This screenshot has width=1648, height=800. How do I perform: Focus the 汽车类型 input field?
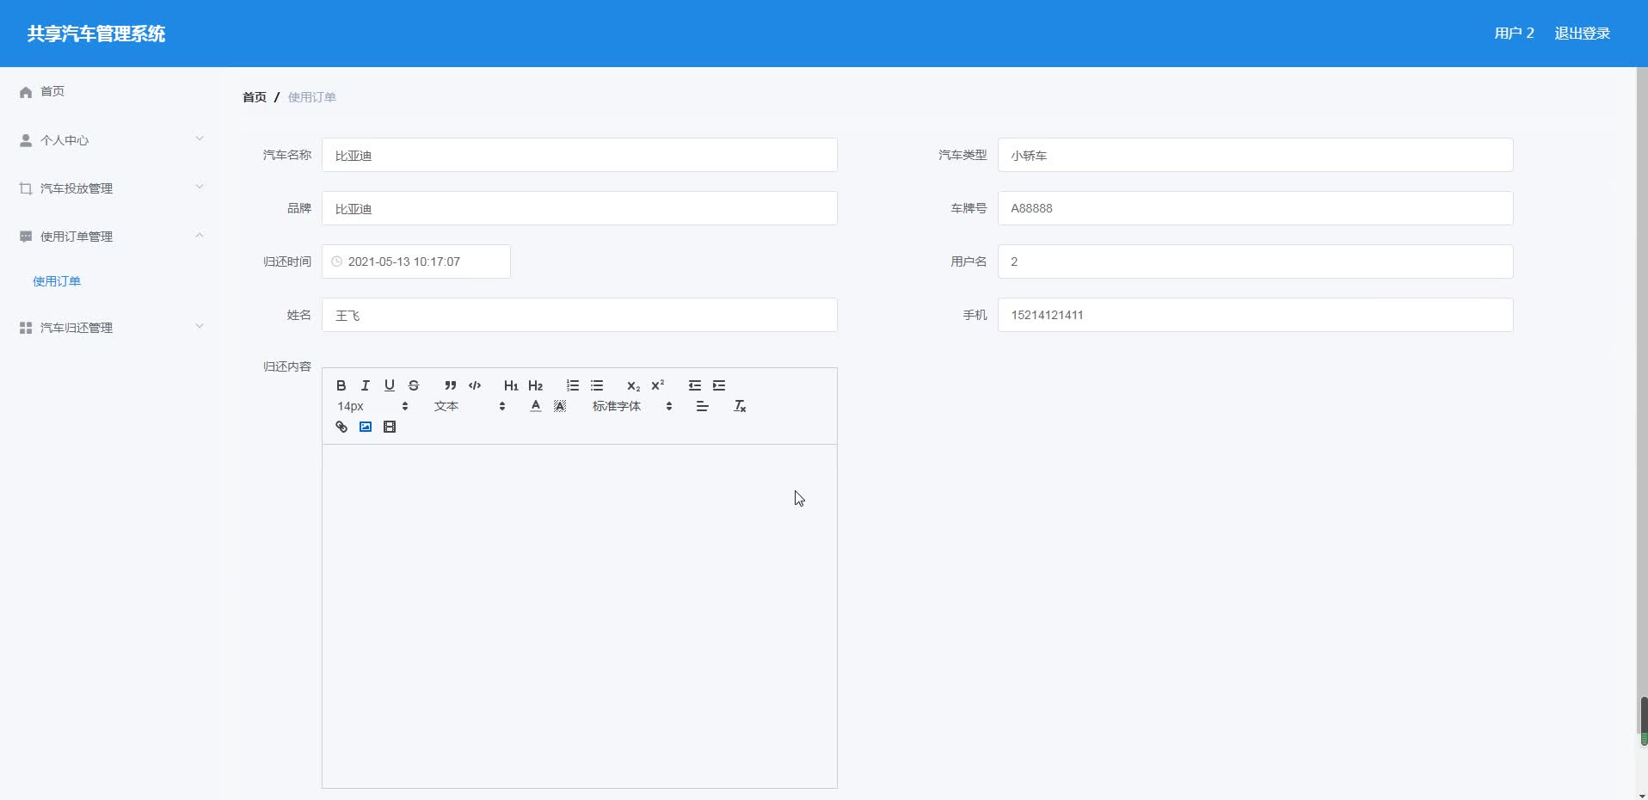[1256, 155]
